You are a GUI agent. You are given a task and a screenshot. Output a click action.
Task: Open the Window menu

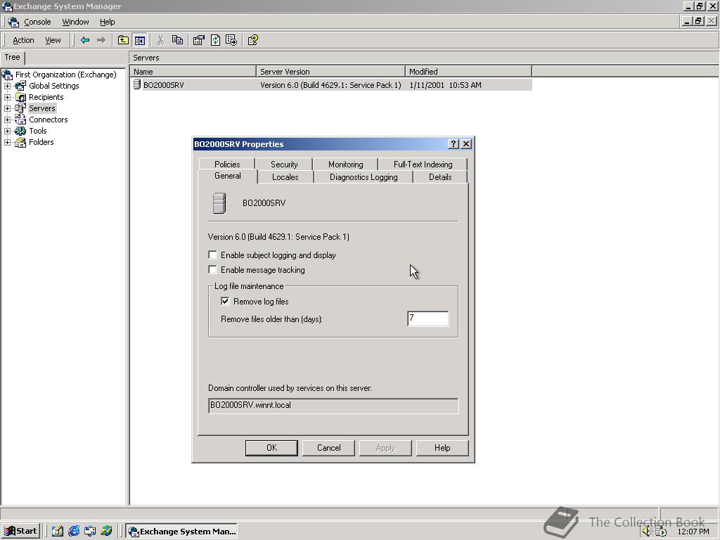tap(75, 22)
